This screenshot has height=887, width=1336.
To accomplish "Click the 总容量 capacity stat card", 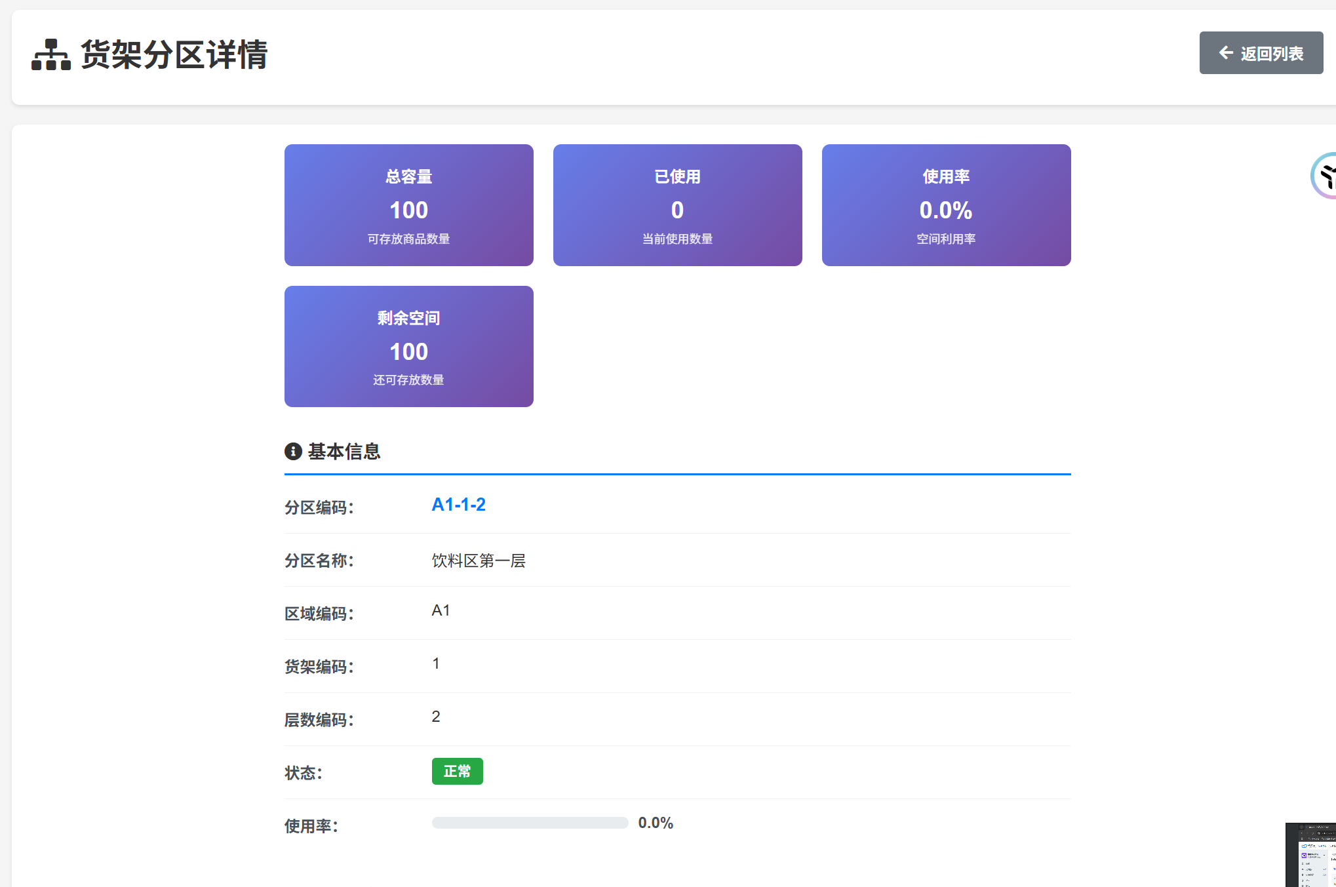I will [408, 205].
